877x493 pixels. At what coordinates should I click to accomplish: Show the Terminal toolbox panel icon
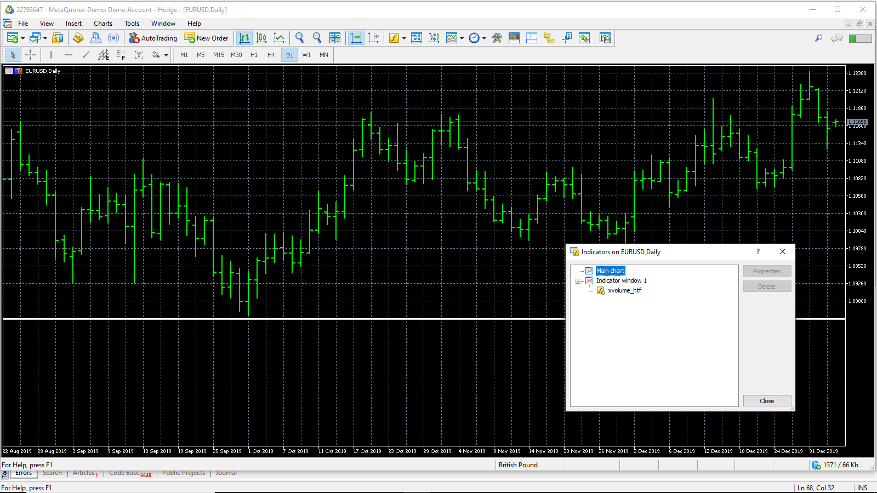532,38
